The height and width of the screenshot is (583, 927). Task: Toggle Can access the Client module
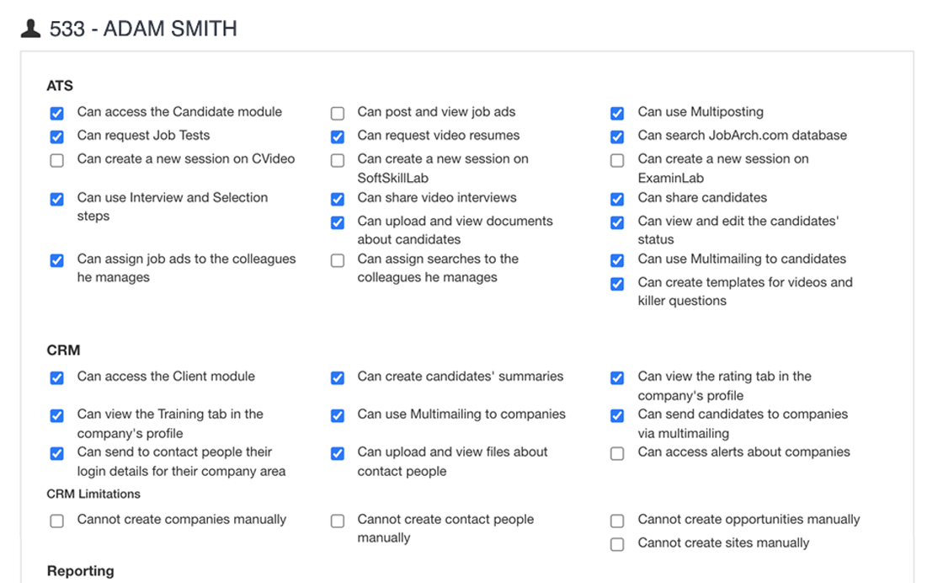(x=57, y=377)
